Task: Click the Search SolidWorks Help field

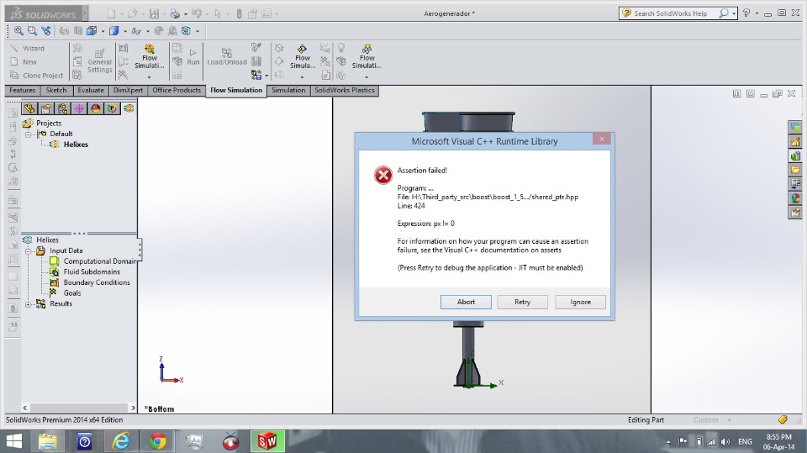Action: (x=670, y=13)
